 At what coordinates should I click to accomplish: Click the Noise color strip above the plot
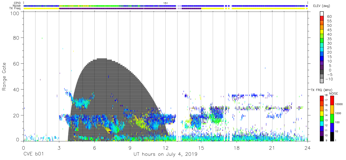166,6
